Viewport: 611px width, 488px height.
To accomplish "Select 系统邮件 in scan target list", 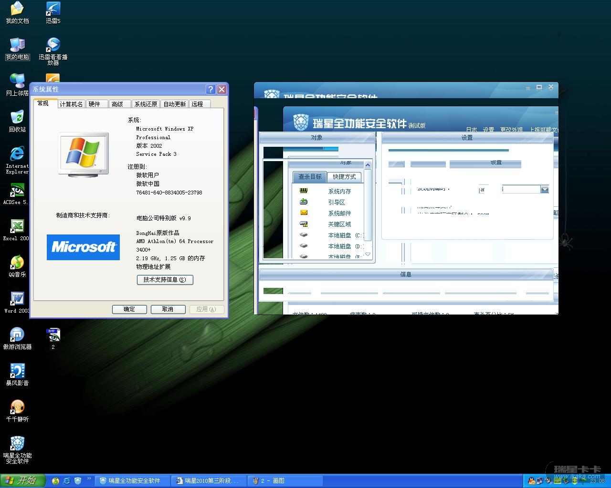I will coord(339,213).
